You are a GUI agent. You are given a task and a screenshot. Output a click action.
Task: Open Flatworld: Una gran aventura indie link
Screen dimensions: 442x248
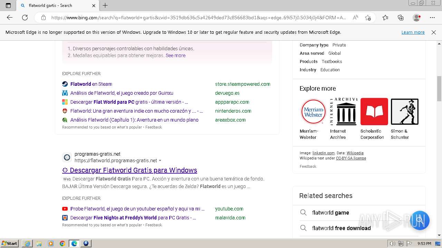click(137, 111)
